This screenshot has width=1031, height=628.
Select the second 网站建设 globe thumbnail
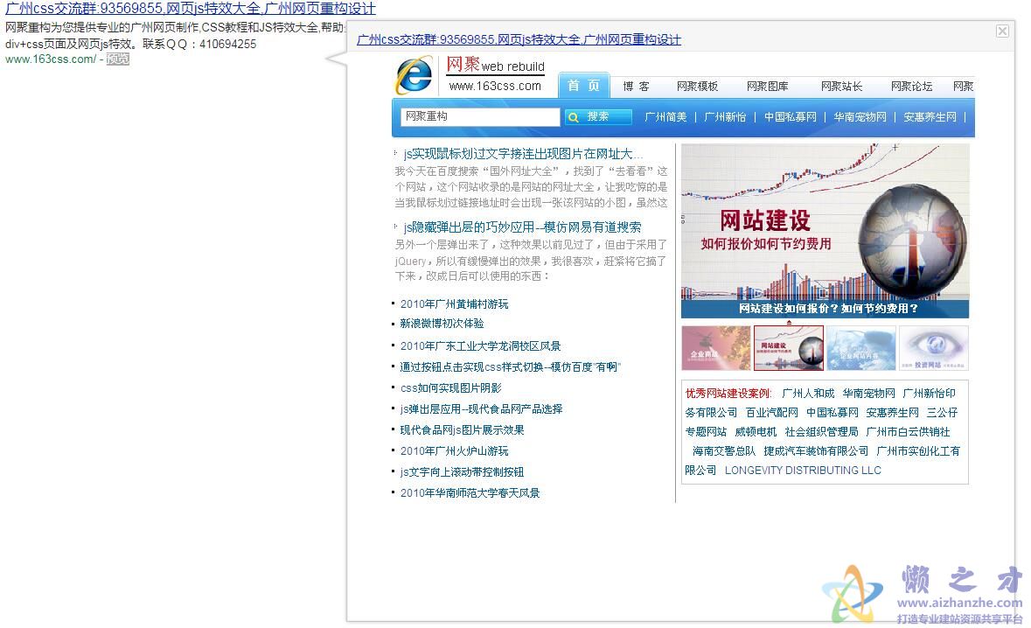(789, 348)
